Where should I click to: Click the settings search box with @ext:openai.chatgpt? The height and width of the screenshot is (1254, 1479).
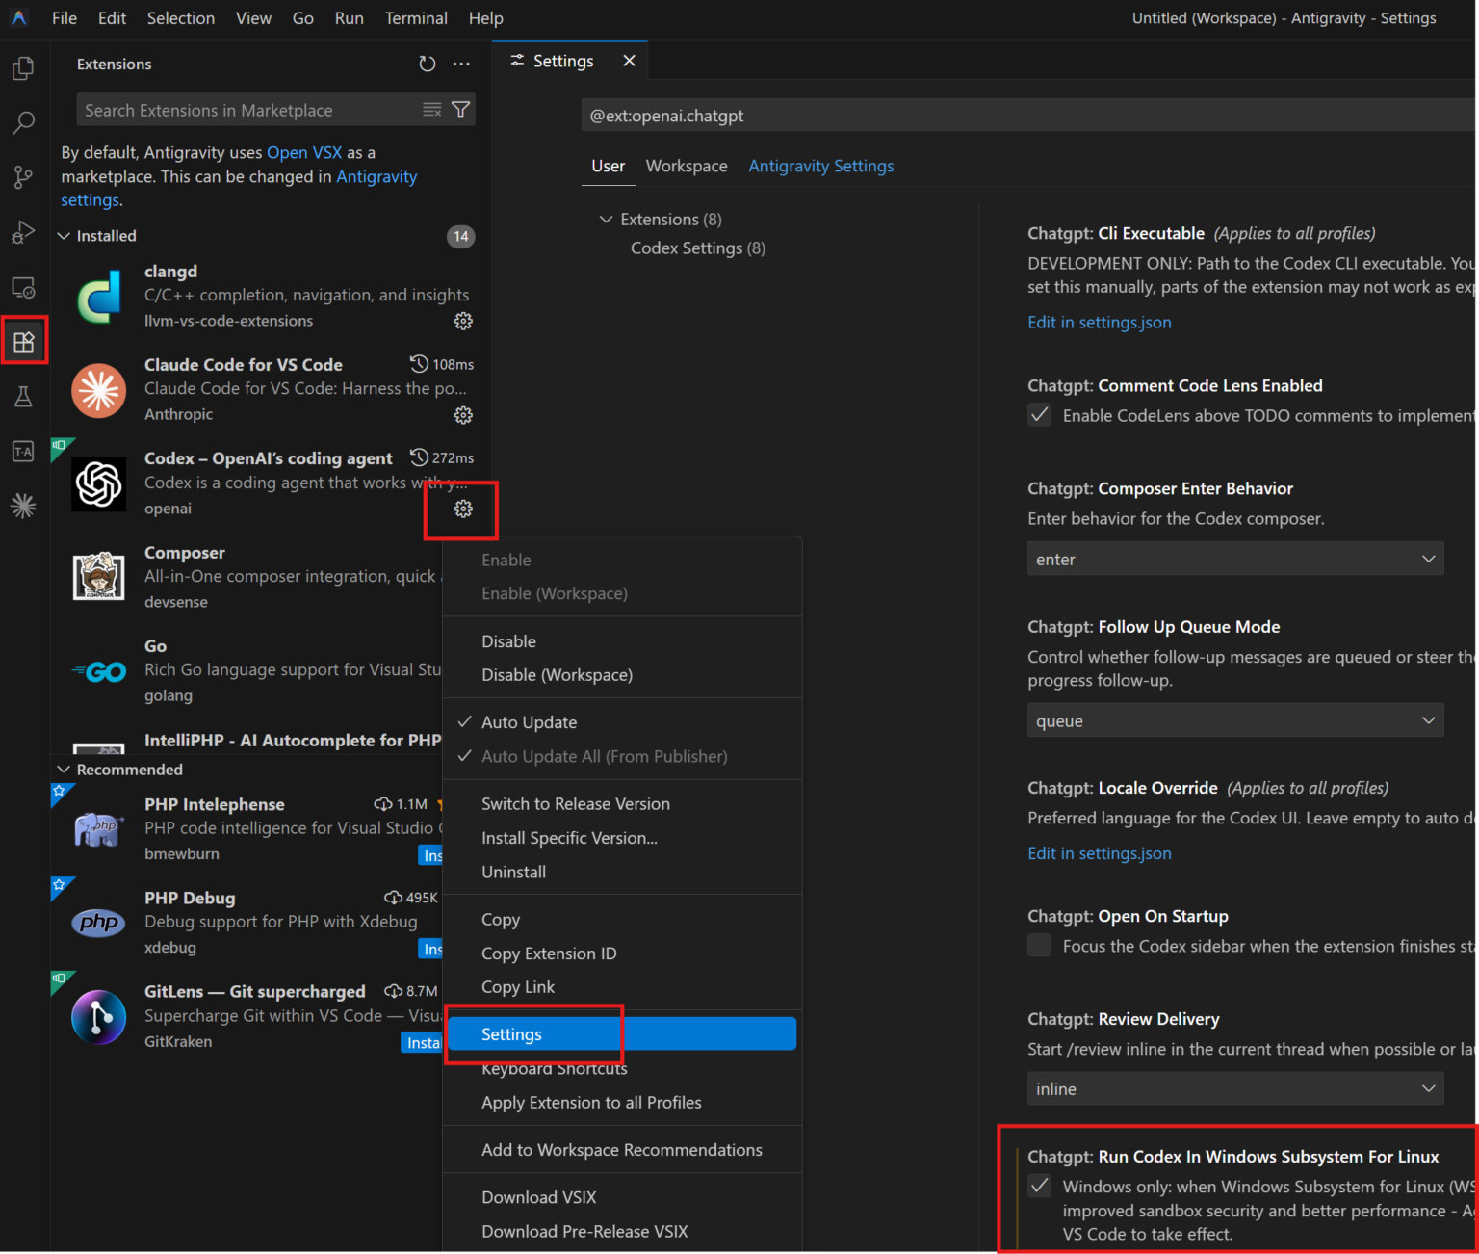point(1028,116)
